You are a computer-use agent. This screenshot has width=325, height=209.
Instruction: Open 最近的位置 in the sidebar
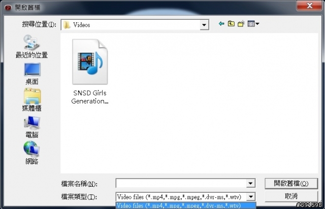tap(31, 46)
